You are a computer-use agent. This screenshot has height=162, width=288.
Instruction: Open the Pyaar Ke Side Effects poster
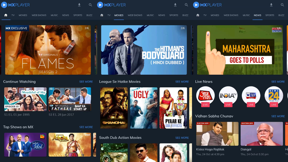tap(173, 108)
